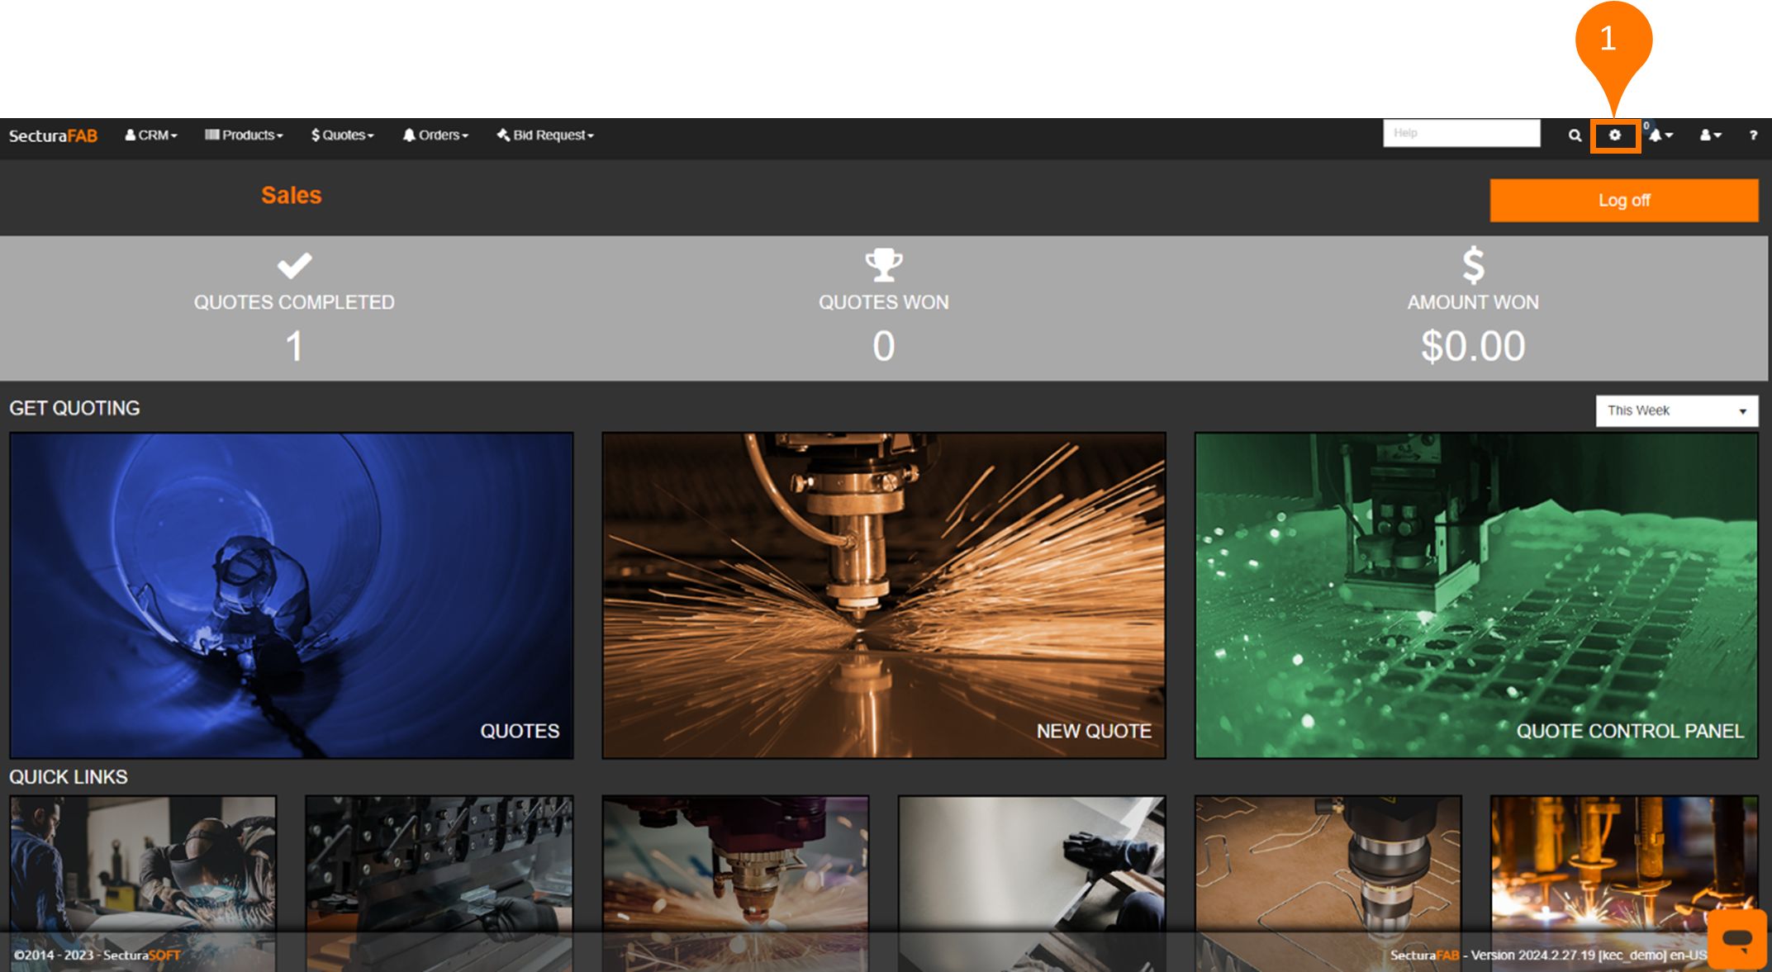Expand the This Week period dropdown
Viewport: 1772px width, 972px height.
(1676, 410)
